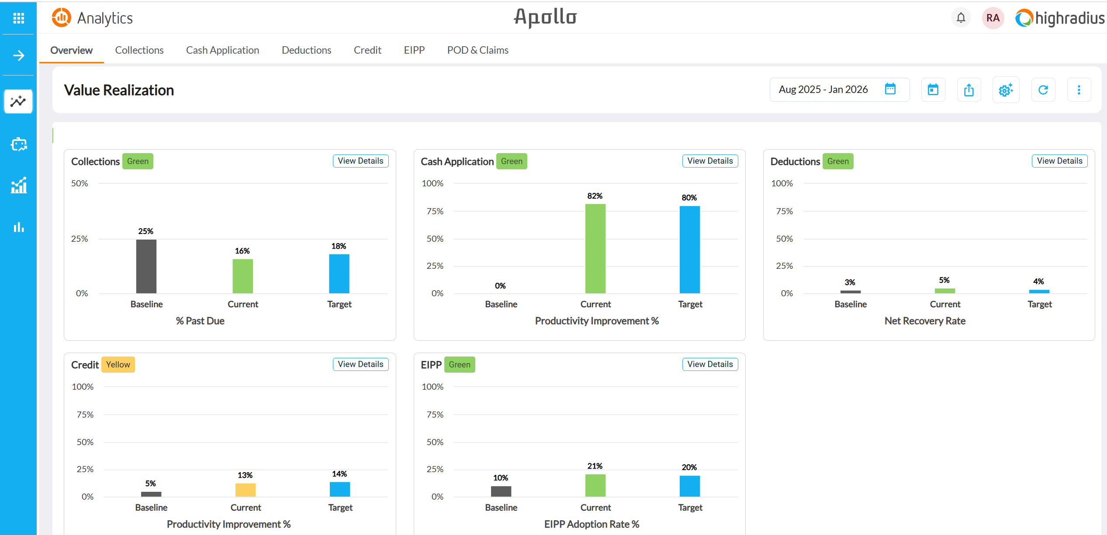Open the RA user avatar menu
Viewport: 1107px width, 535px height.
(993, 18)
